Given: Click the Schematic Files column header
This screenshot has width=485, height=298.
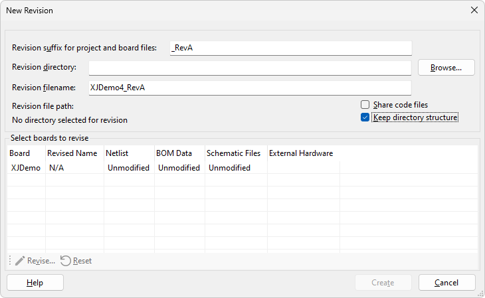Looking at the screenshot, I should point(233,153).
